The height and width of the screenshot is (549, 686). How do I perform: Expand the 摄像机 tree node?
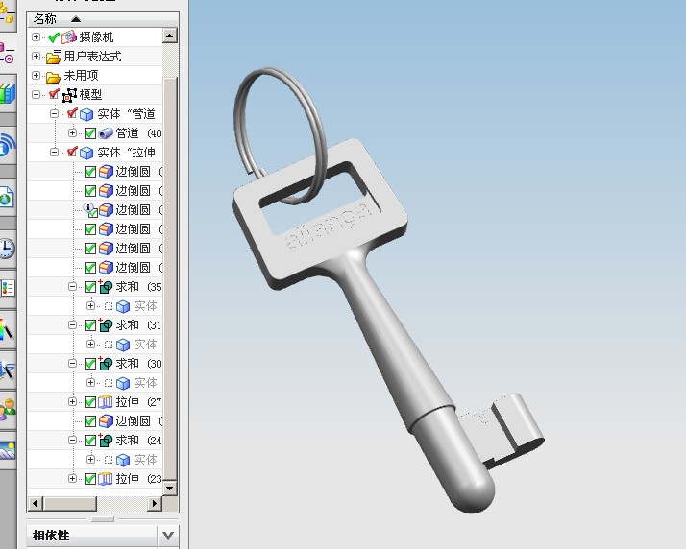36,37
